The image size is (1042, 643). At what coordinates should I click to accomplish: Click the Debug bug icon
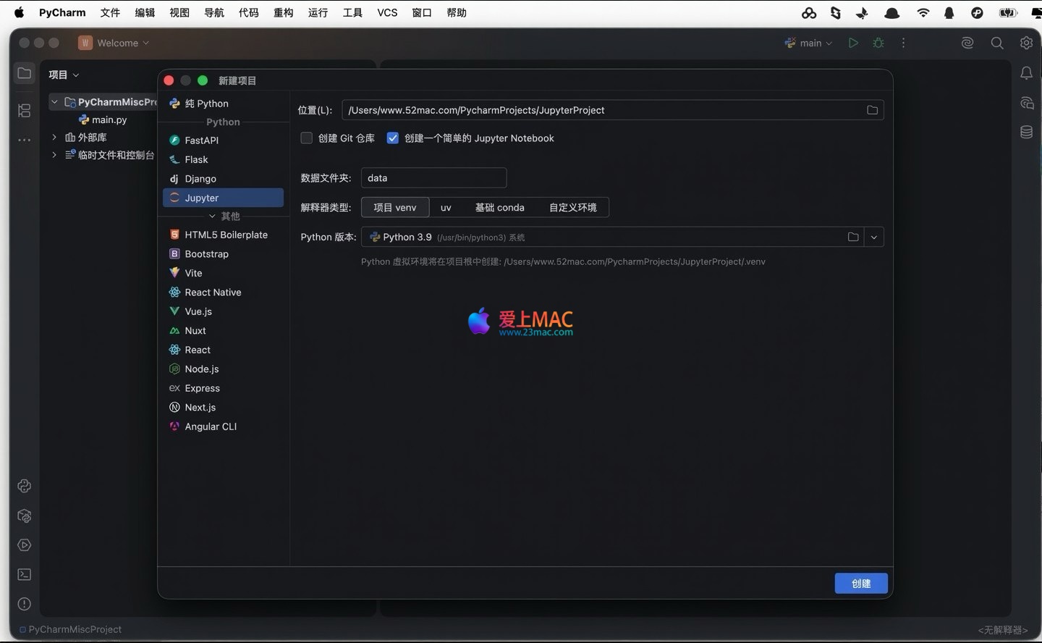click(878, 43)
